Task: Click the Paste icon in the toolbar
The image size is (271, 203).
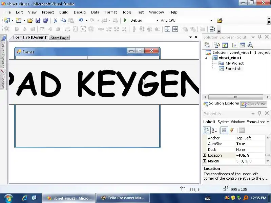Action: [x=71, y=20]
